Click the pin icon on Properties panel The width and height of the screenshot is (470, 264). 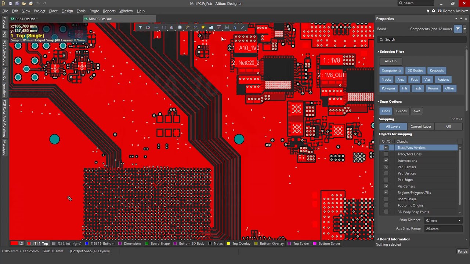(461, 19)
